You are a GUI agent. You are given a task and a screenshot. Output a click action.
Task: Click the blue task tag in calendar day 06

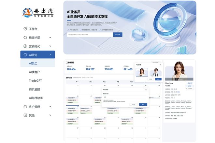click(72, 98)
